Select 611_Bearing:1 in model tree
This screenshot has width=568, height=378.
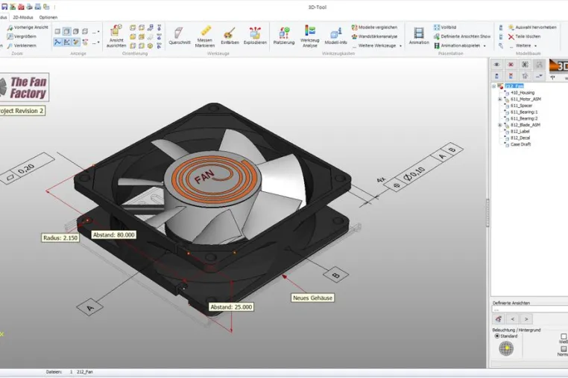524,112
